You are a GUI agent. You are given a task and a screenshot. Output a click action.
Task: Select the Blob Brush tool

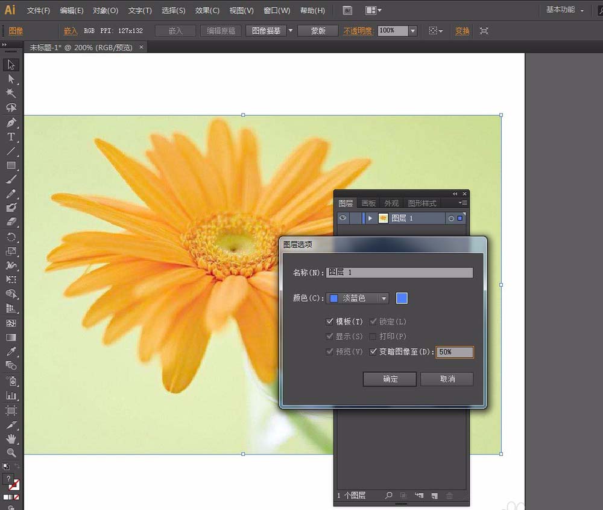(11, 208)
